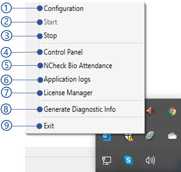181x172 pixels.
Task: Launch NCheck Bio Attendance
Action: [x=78, y=66]
